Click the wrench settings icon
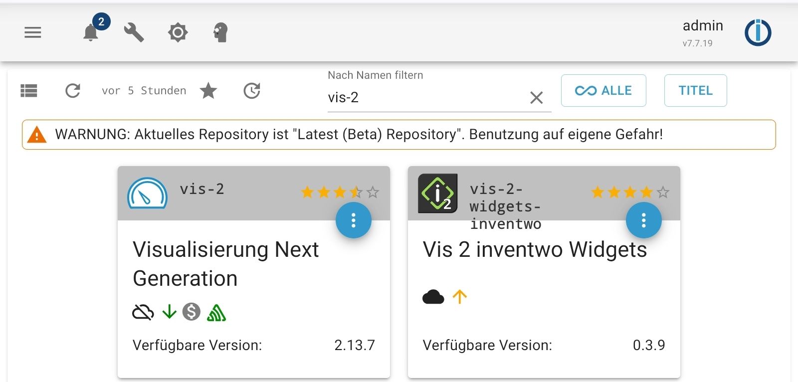Viewport: 798px width, 382px height. [134, 33]
